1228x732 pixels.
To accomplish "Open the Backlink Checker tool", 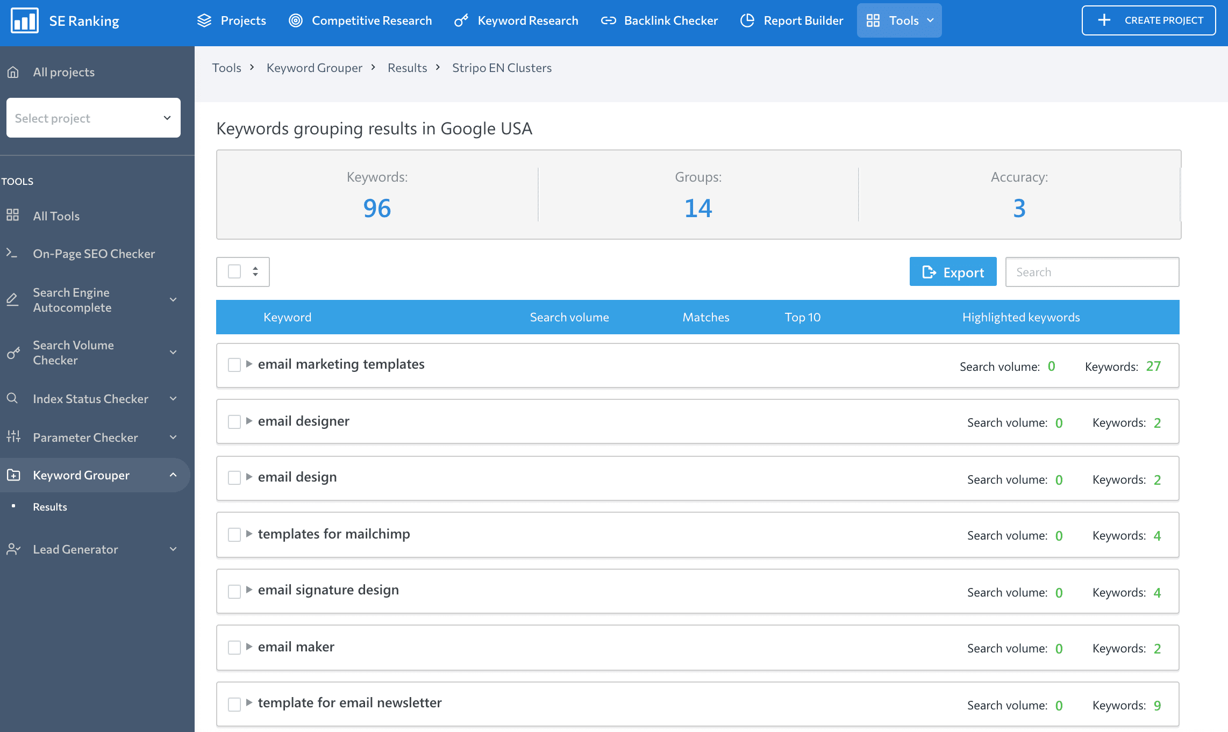I will click(660, 20).
